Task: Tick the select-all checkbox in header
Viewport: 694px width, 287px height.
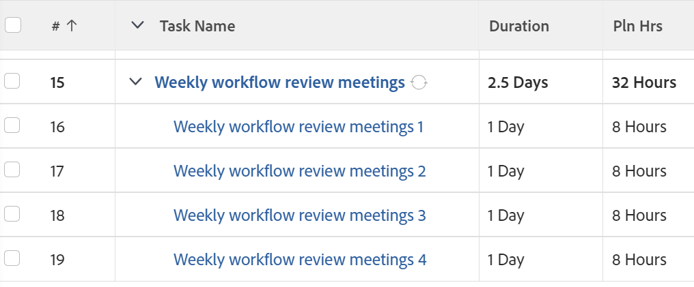Action: coord(13,25)
